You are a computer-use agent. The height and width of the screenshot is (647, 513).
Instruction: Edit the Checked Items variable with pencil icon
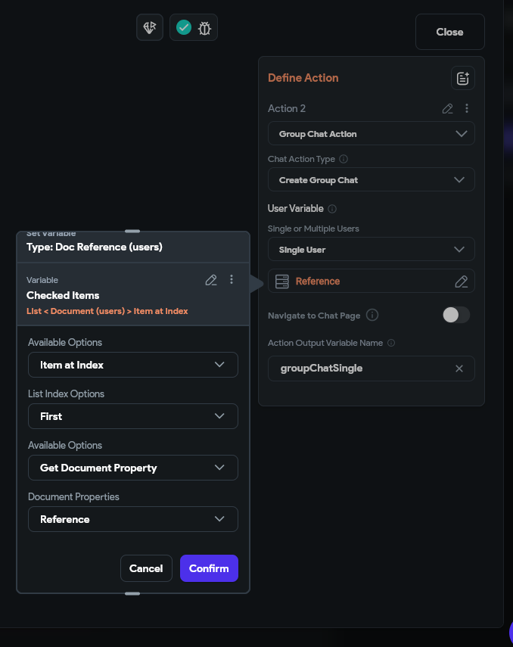point(211,280)
